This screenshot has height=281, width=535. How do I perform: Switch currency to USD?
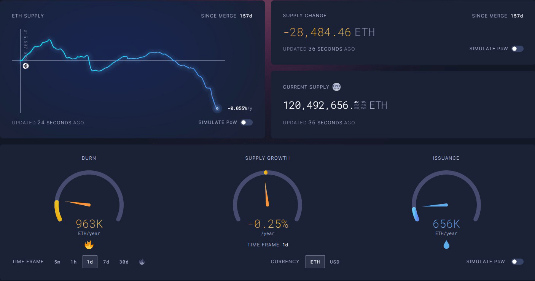point(334,262)
